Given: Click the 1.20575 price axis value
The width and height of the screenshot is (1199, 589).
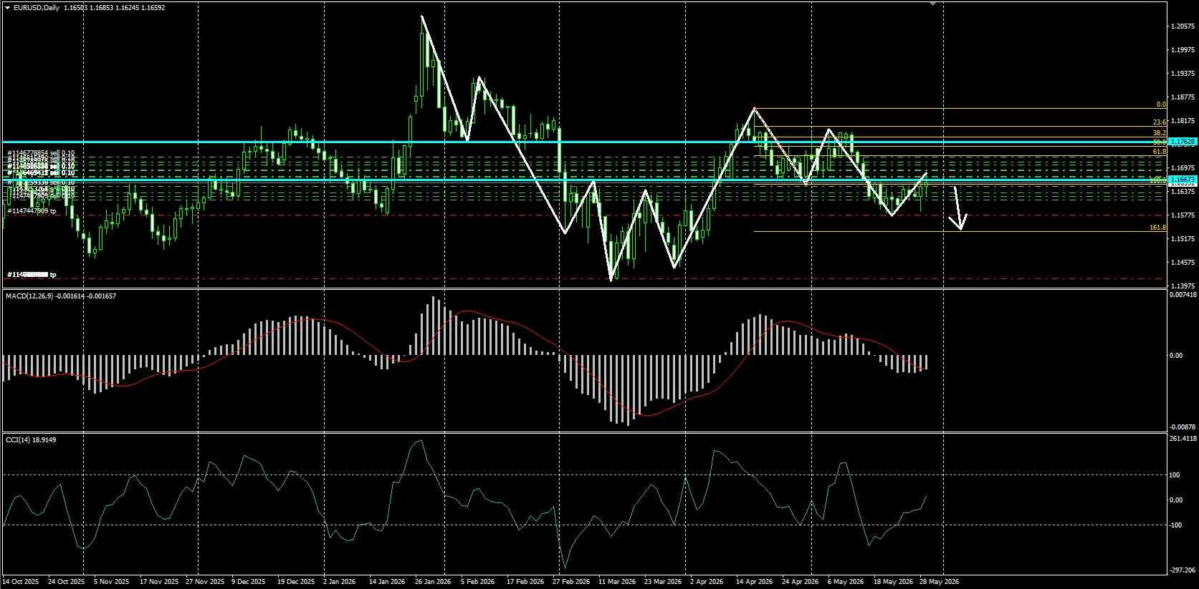Looking at the screenshot, I should click(x=1183, y=26).
